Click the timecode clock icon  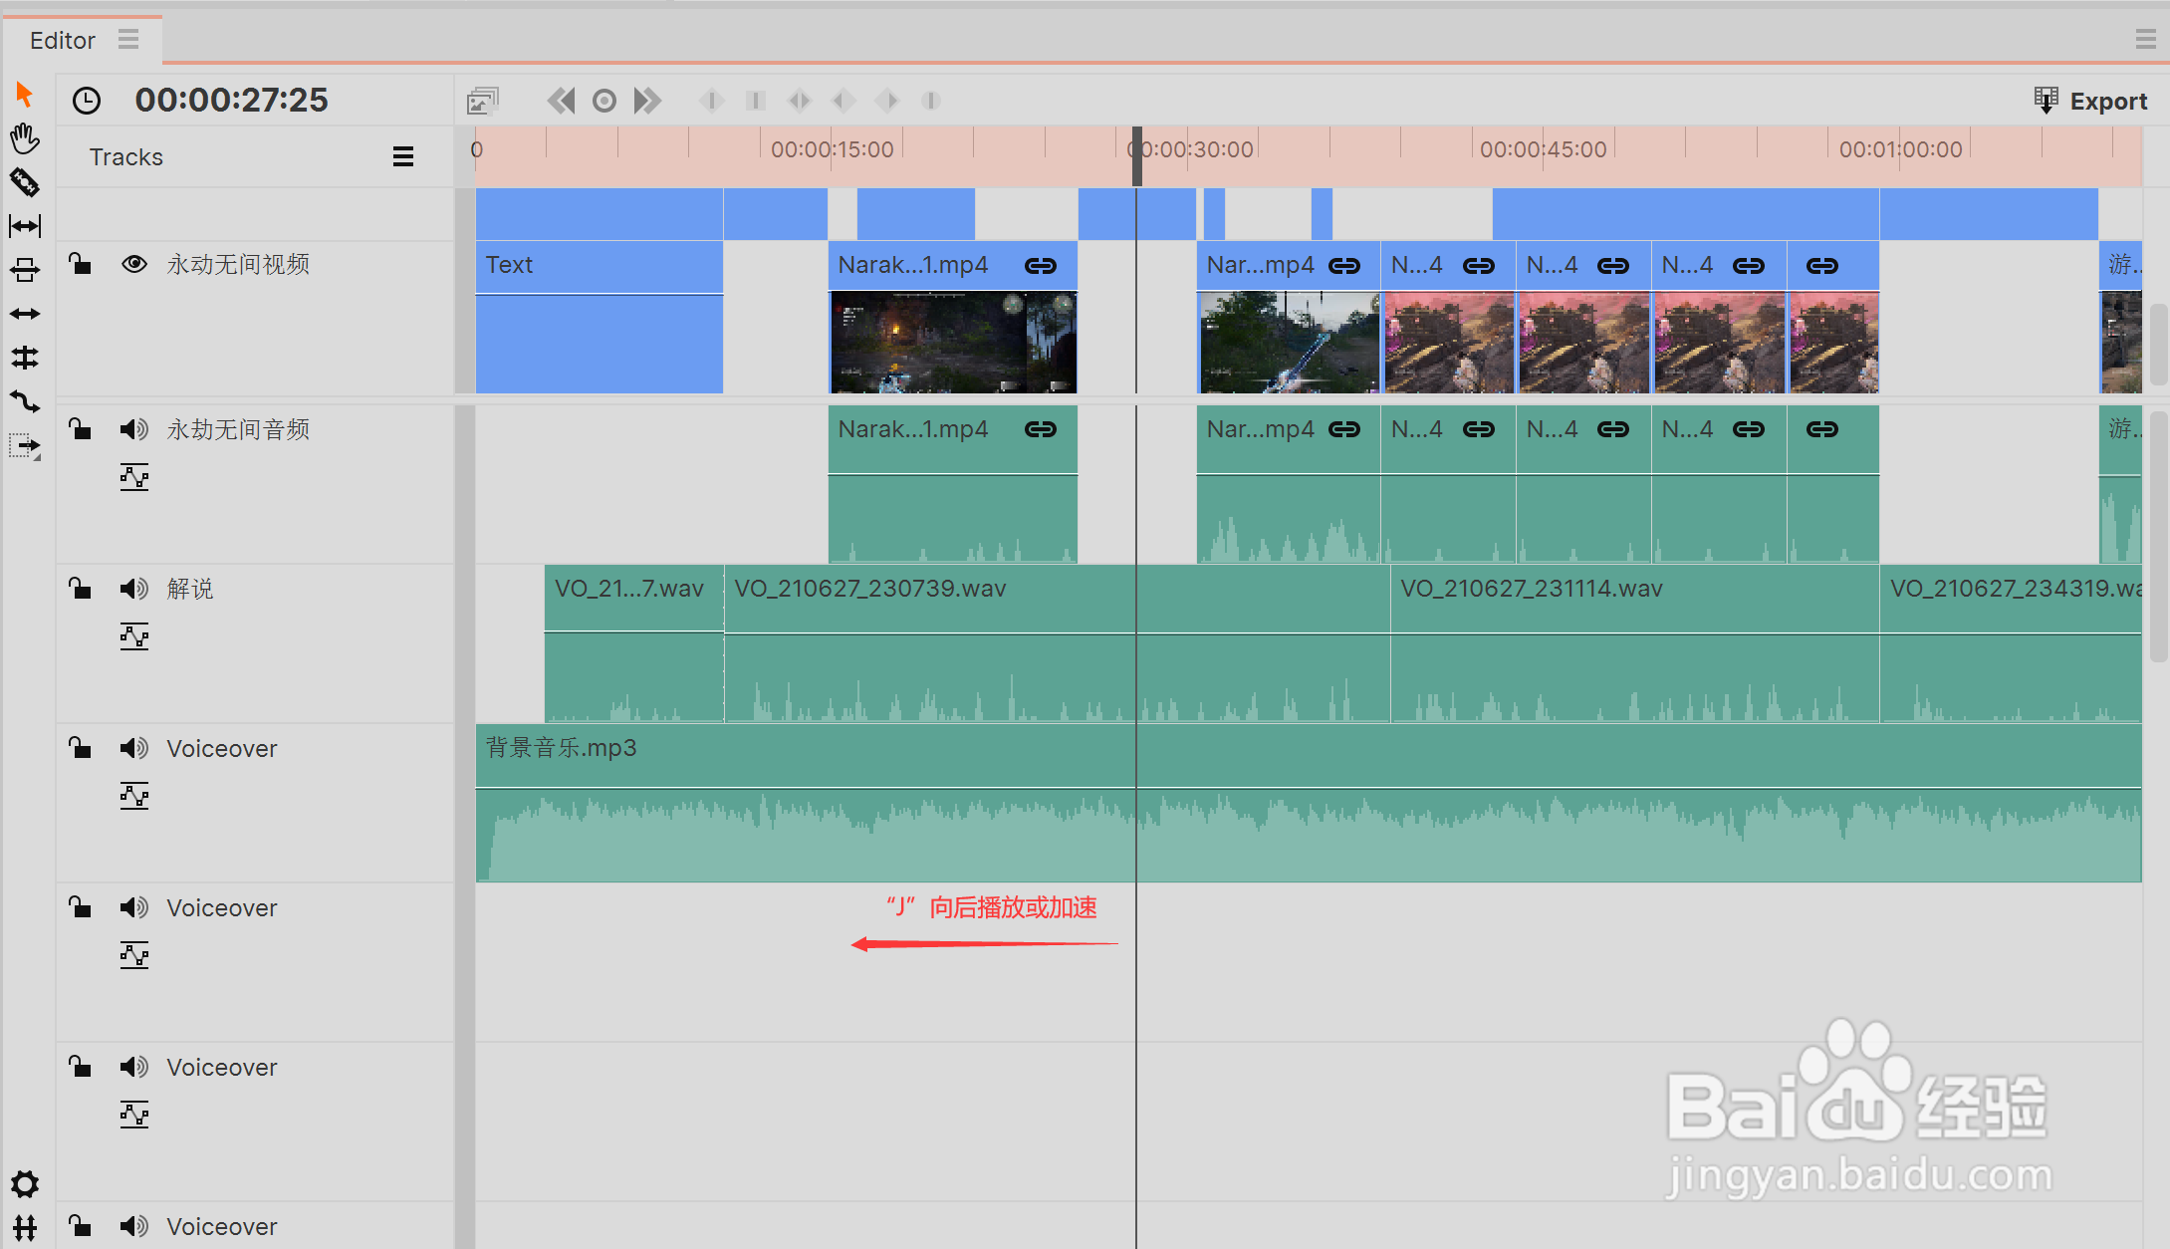click(87, 101)
